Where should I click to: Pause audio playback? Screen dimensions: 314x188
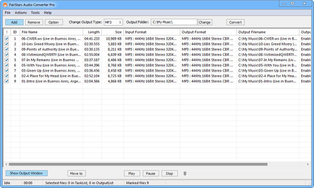pos(151,173)
